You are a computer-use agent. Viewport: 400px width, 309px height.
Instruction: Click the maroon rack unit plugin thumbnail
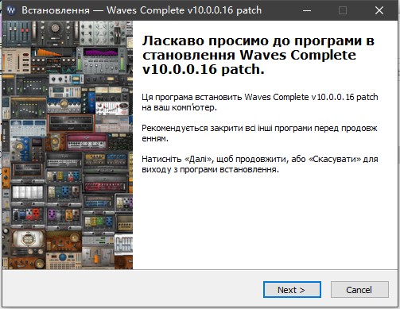coord(87,141)
